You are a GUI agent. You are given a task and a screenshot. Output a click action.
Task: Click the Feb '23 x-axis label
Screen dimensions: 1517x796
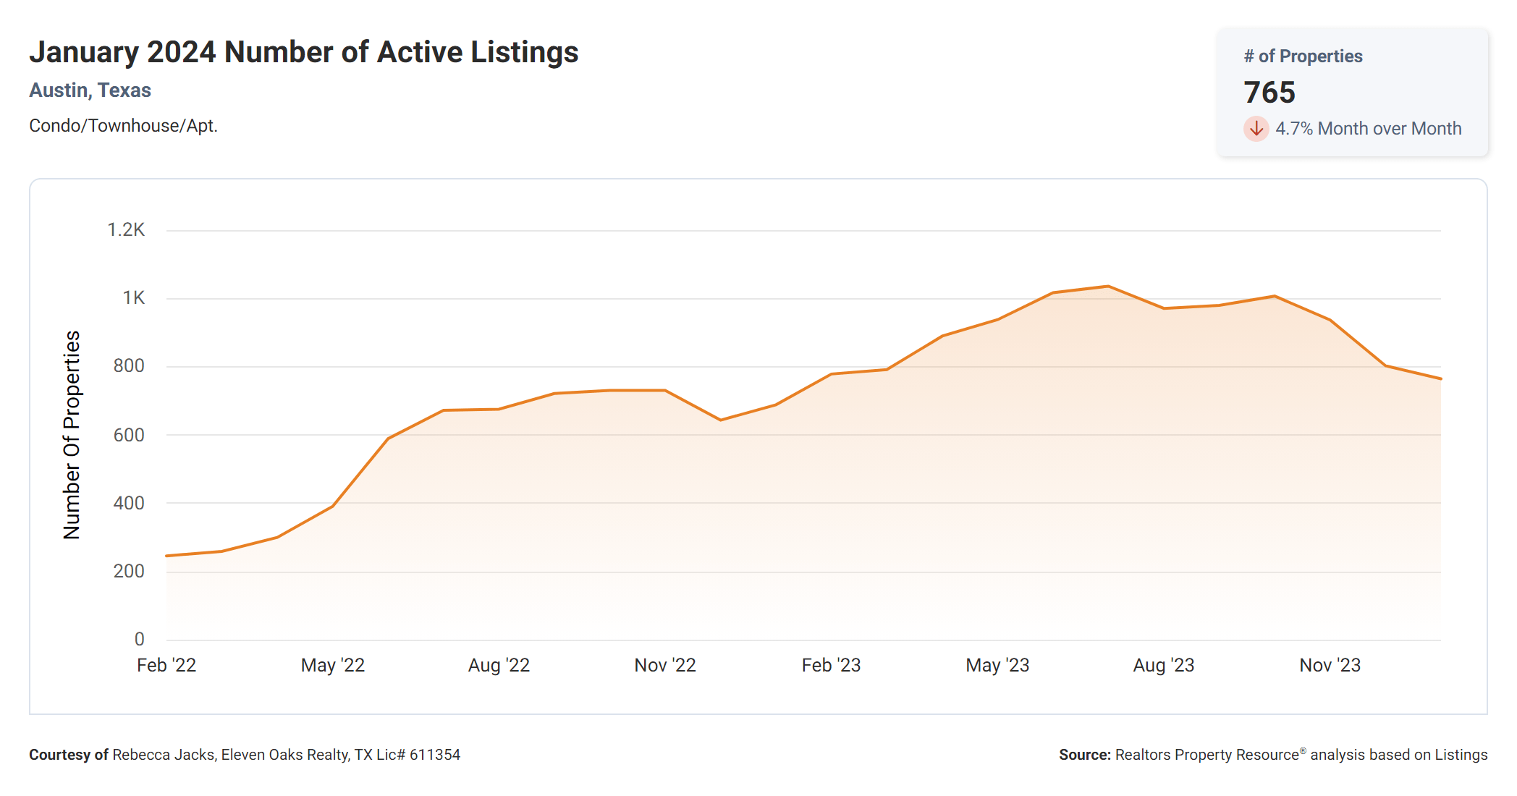coord(831,665)
